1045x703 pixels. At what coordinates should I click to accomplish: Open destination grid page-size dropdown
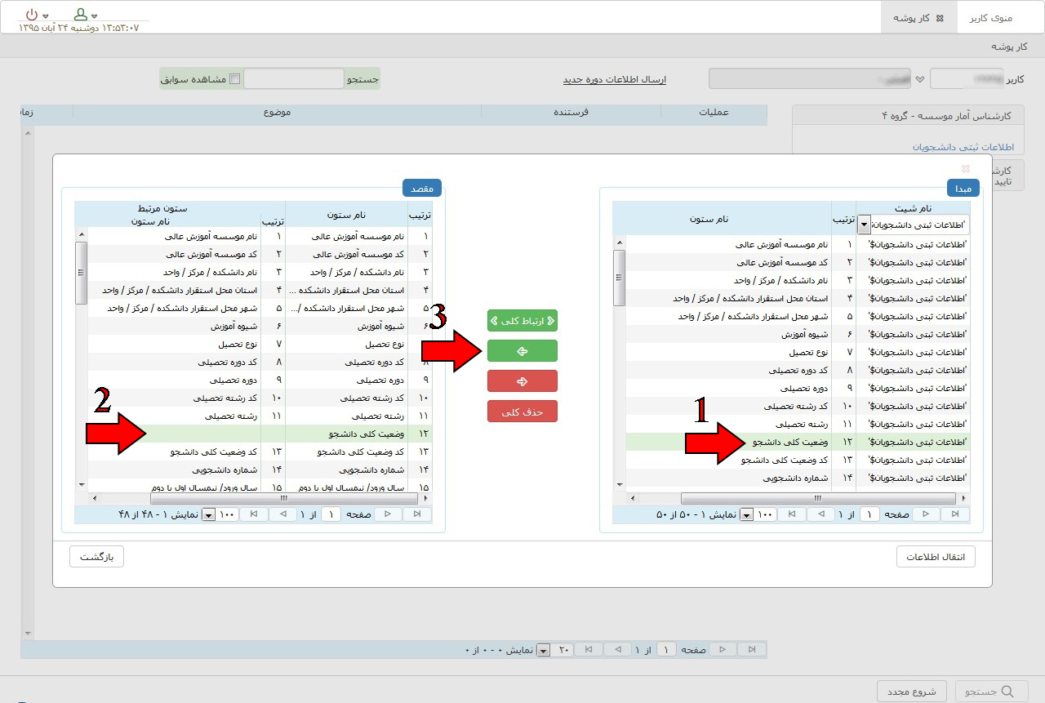pyautogui.click(x=208, y=515)
